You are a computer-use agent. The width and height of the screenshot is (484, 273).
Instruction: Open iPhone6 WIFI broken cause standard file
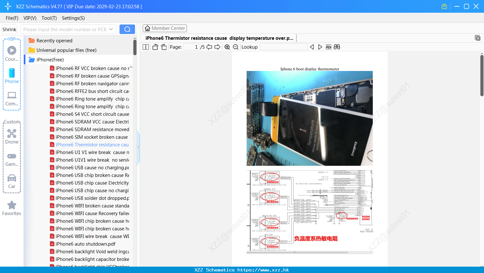[90, 206]
